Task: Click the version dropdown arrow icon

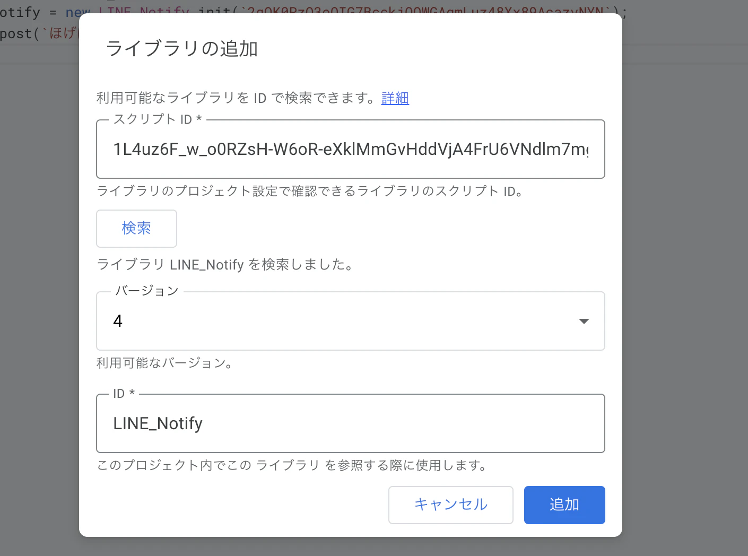Action: [584, 321]
